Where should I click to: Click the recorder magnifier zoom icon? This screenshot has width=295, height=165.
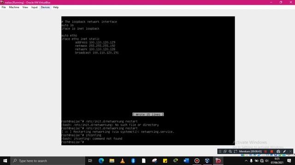click(x=230, y=152)
